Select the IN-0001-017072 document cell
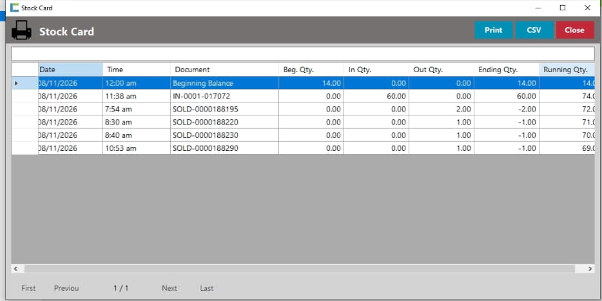The width and height of the screenshot is (602, 301). 224,96
